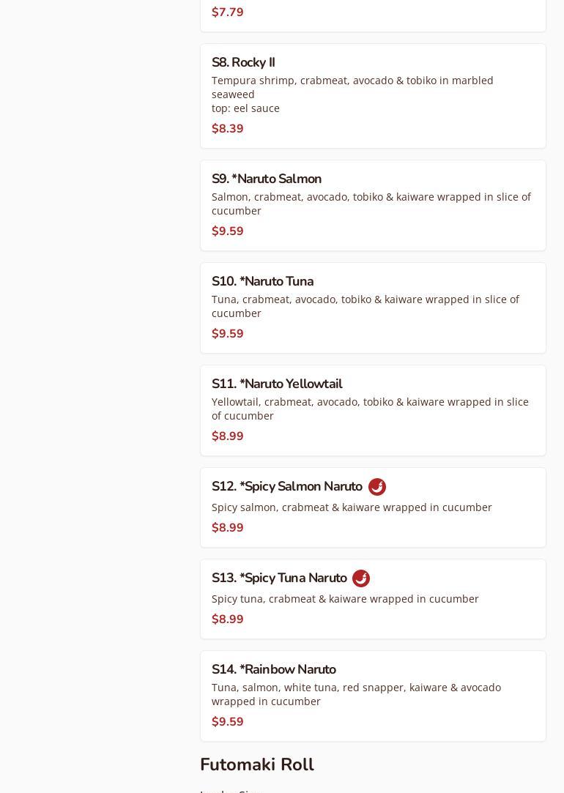Open the S8. Rocky II menu item

point(243,63)
